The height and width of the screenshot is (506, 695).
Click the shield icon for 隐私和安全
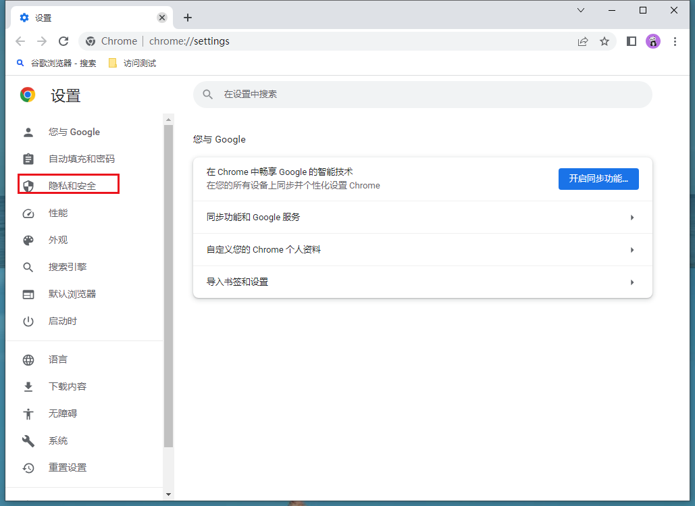click(x=28, y=186)
